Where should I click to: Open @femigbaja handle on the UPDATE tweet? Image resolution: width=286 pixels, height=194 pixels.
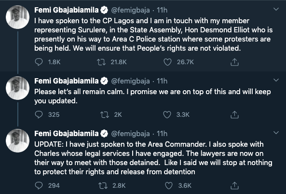(x=130, y=134)
